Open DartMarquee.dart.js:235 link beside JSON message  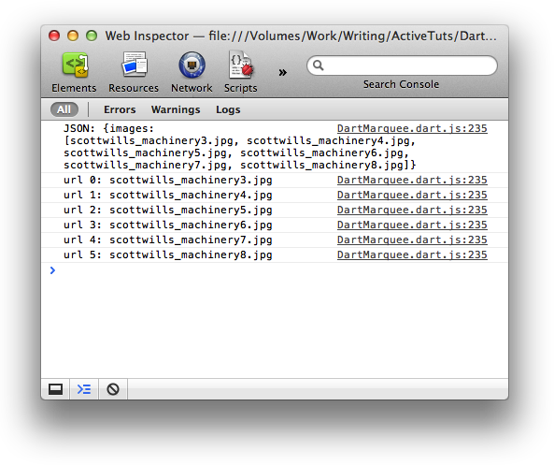click(412, 128)
